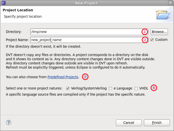The width and height of the screenshot is (174, 131).
Task: Click red annotation marker 2
Action: pyautogui.click(x=144, y=40)
